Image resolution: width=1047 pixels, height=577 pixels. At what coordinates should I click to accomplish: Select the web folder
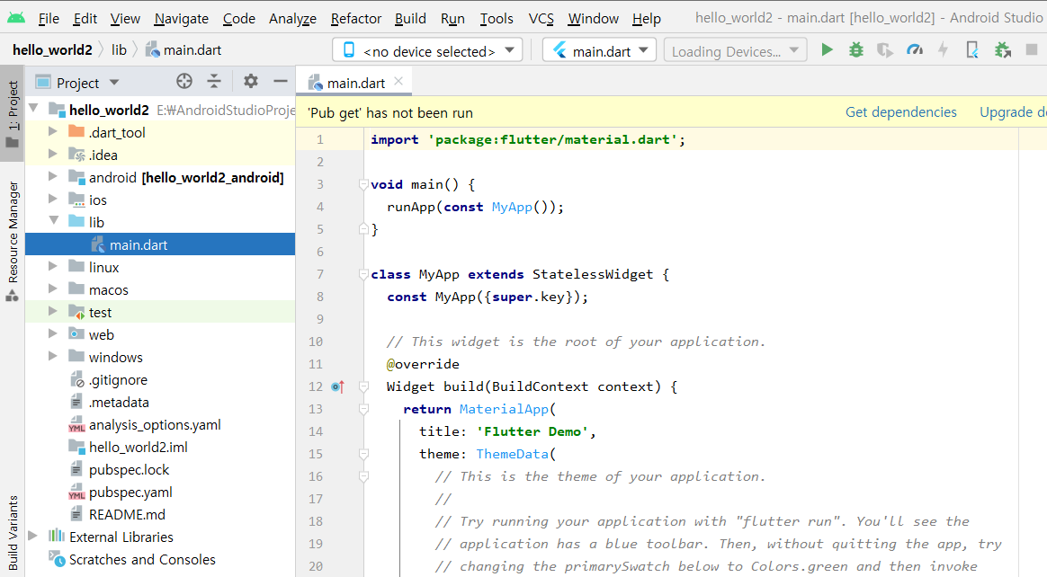point(101,335)
